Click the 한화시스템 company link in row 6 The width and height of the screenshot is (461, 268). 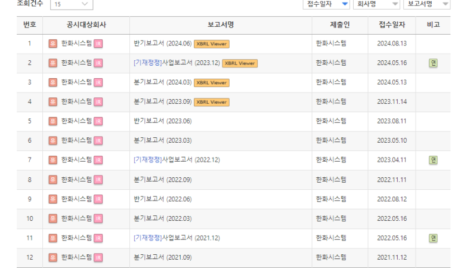[76, 141]
